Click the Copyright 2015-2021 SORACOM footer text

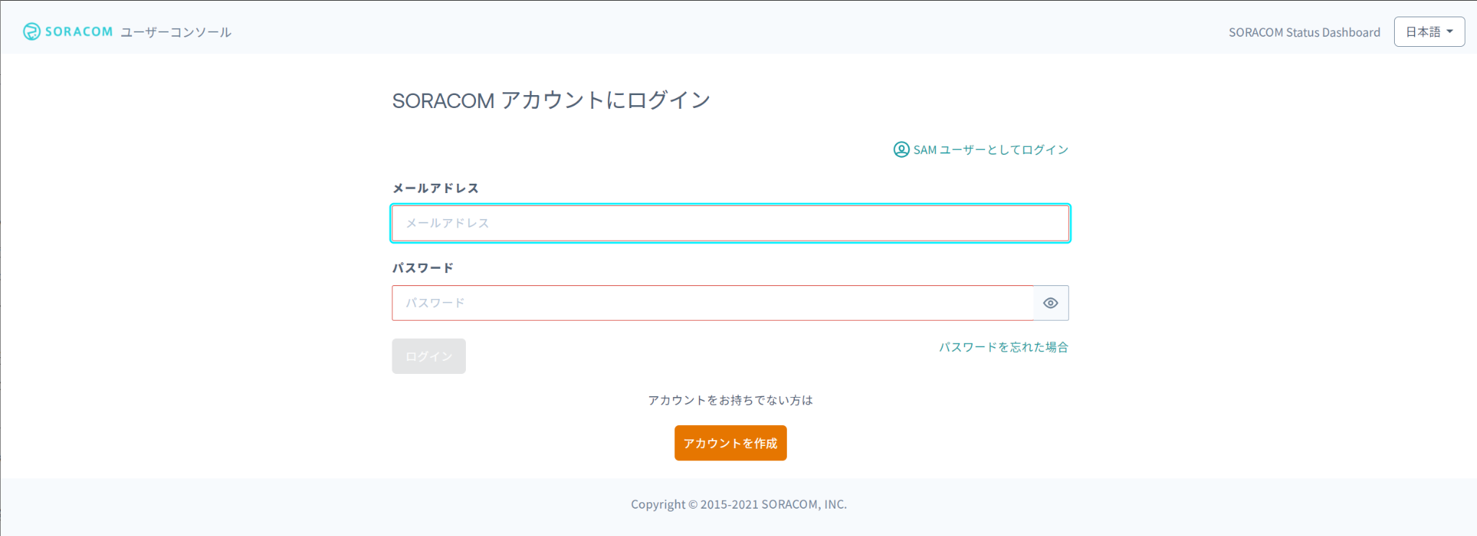click(738, 504)
